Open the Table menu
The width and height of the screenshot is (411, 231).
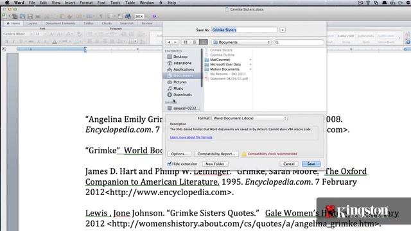pyautogui.click(x=130, y=3)
